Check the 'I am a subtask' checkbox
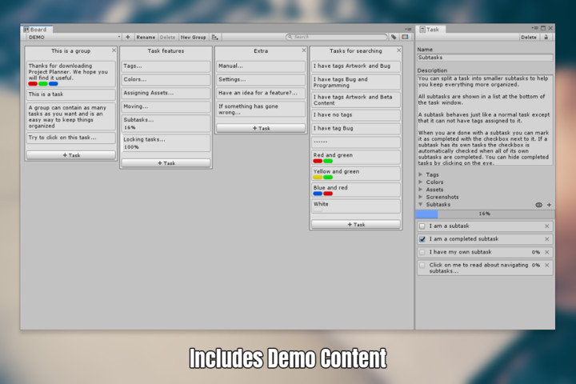Image resolution: width=576 pixels, height=384 pixels. coord(422,226)
